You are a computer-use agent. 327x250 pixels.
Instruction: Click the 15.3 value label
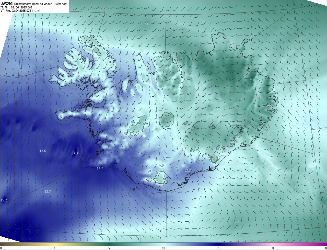tap(75, 154)
